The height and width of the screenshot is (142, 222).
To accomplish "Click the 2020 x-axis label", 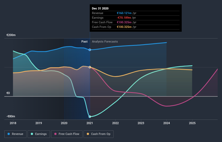I will pos(64,123).
